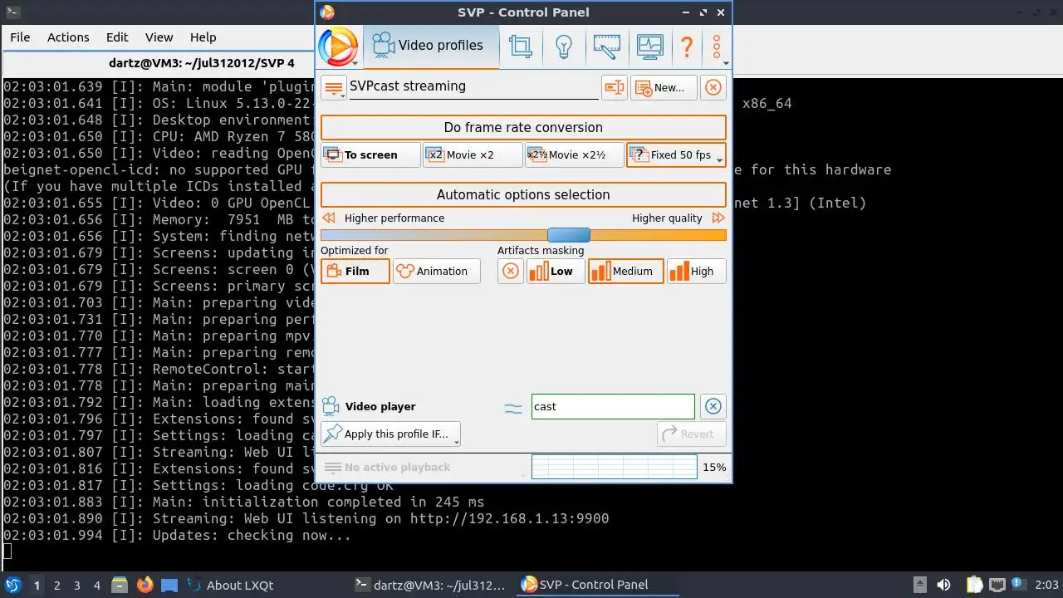Open the frame crop settings tab

tap(521, 47)
